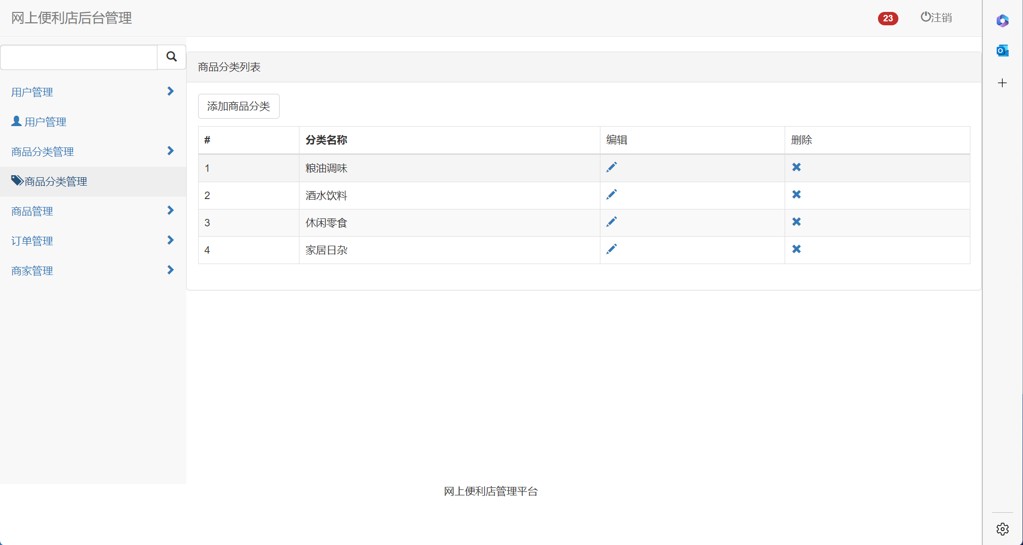Click the 添加商品分类 button
Screen dimensions: 1023x545
click(238, 106)
